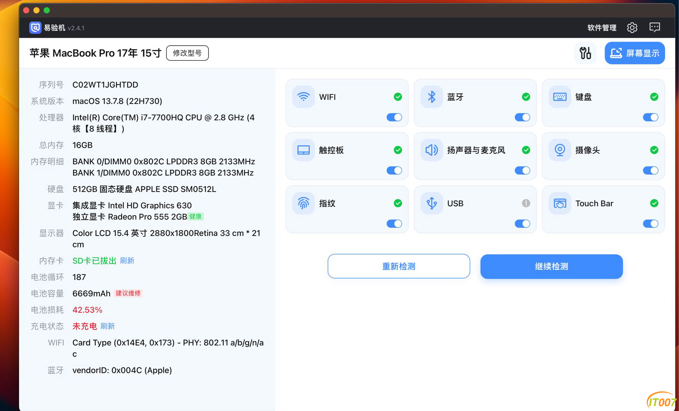Viewport: 679px width, 411px height.
Task: Click the 健康 tag beside Radeon Pro 555
Action: pos(196,217)
